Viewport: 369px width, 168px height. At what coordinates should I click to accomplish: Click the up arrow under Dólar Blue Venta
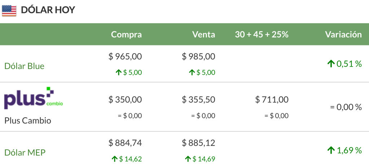click(192, 73)
